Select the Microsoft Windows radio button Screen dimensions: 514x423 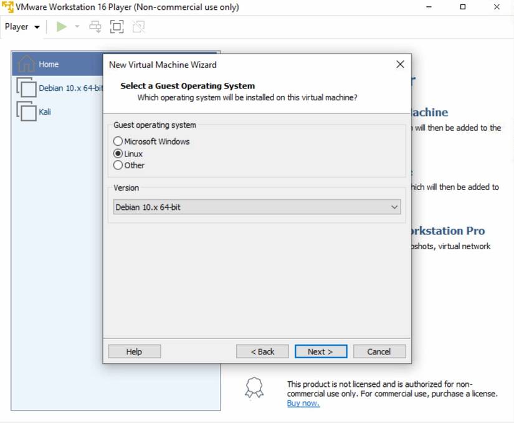118,141
